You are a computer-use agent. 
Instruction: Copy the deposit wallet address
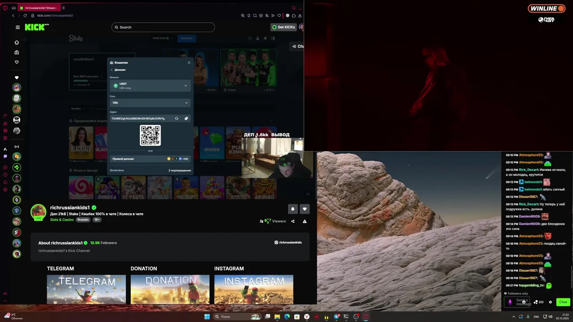tap(186, 119)
